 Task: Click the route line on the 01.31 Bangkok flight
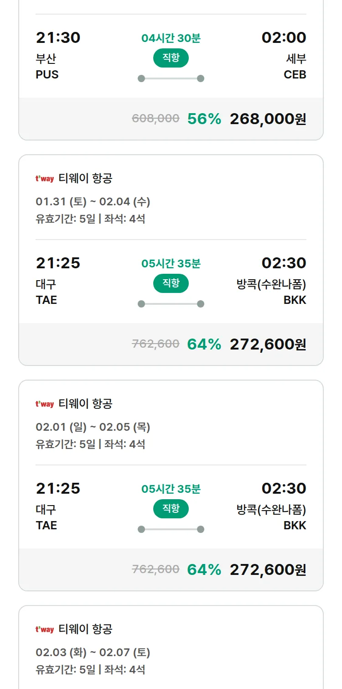coord(171,304)
